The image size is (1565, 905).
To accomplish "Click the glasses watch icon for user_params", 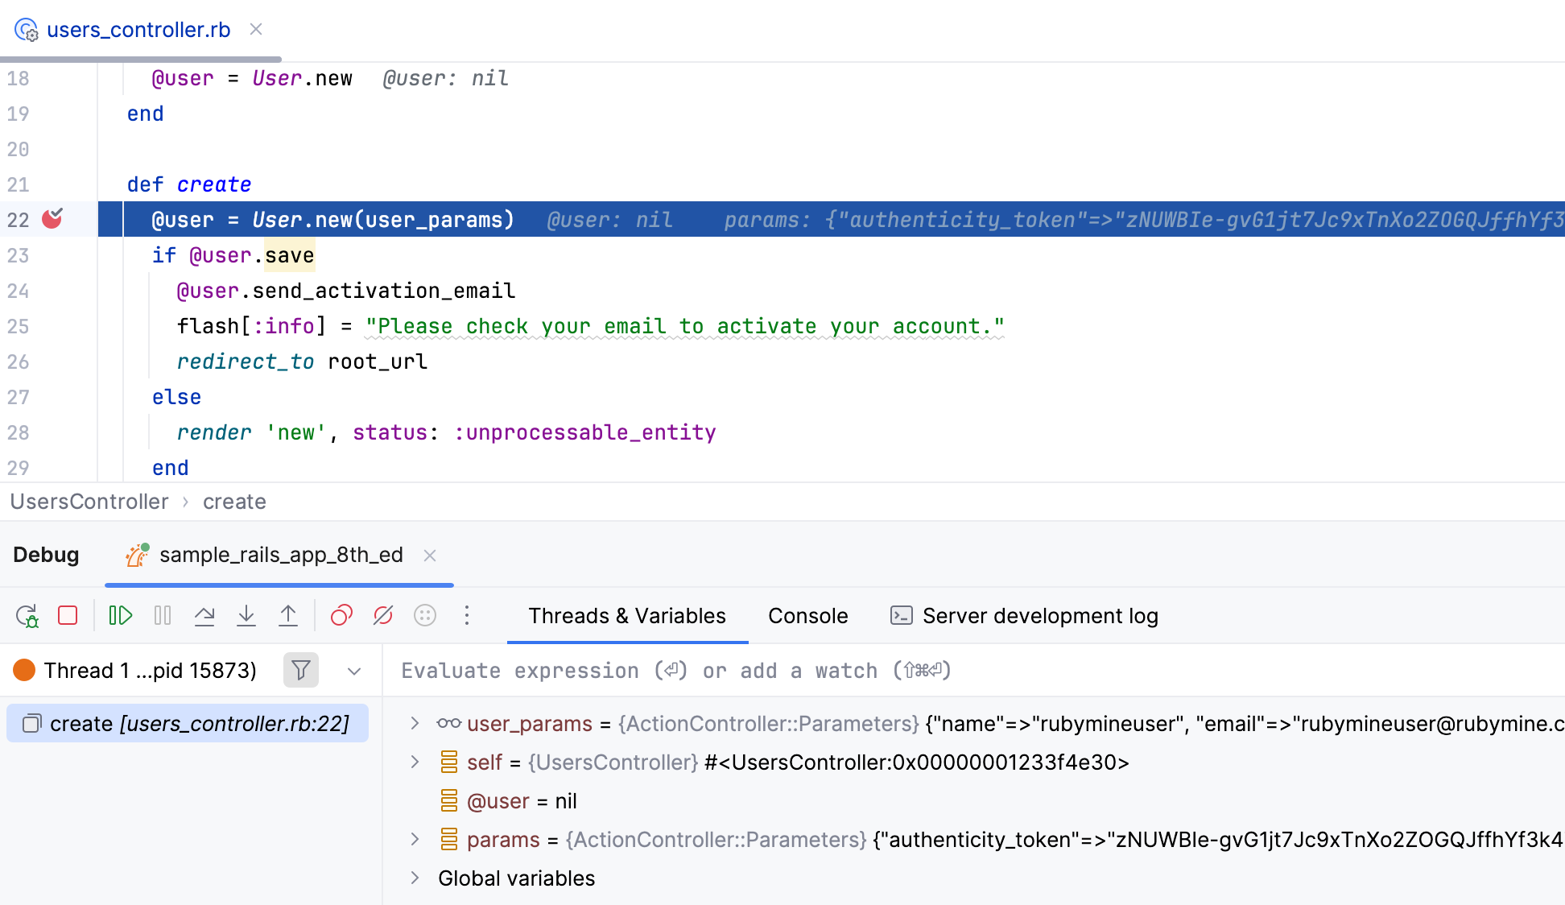I will [x=449, y=723].
